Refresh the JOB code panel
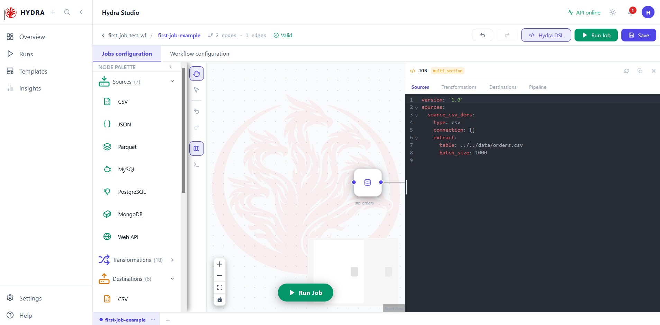 pos(626,71)
